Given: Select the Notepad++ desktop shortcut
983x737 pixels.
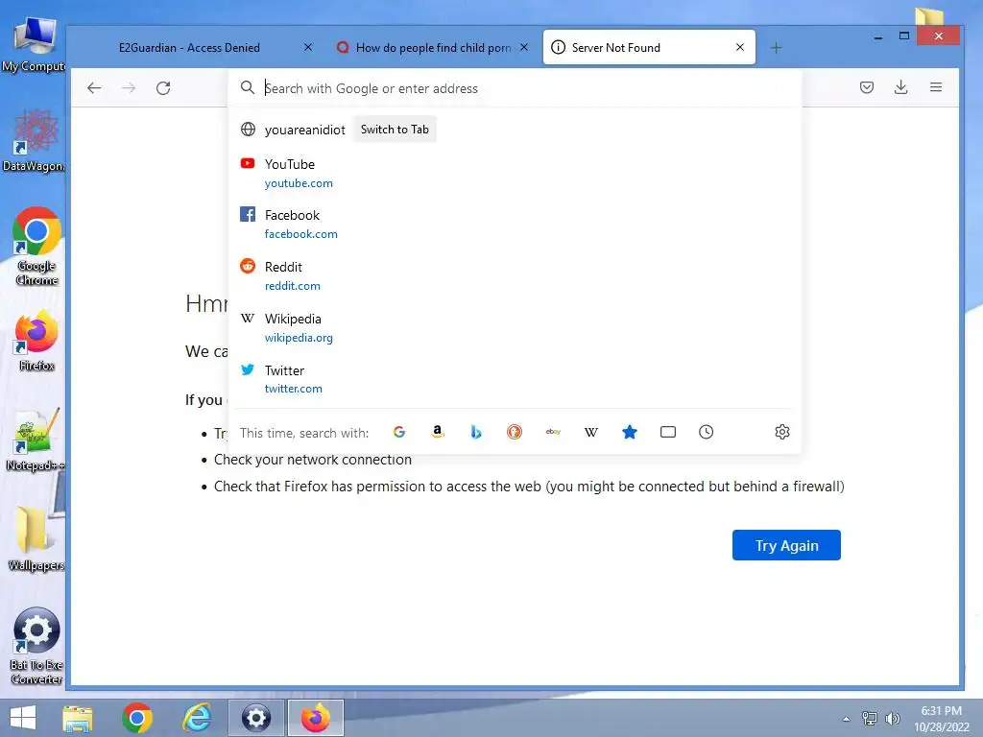Looking at the screenshot, I should [36, 440].
